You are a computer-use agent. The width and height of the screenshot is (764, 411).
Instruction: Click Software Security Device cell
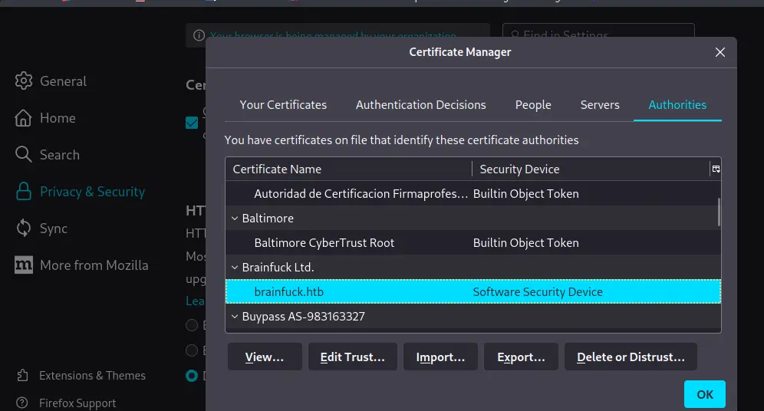tap(538, 291)
